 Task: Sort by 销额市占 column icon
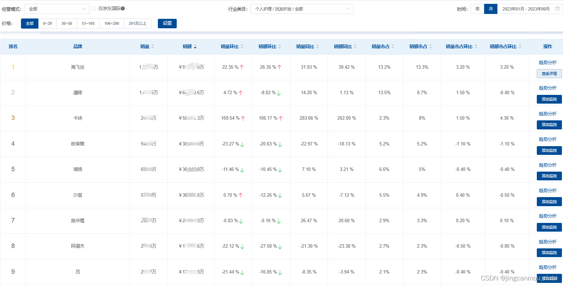431,46
